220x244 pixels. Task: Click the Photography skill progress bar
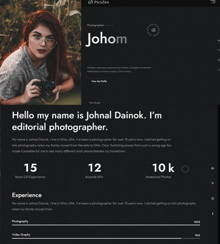tap(106, 225)
